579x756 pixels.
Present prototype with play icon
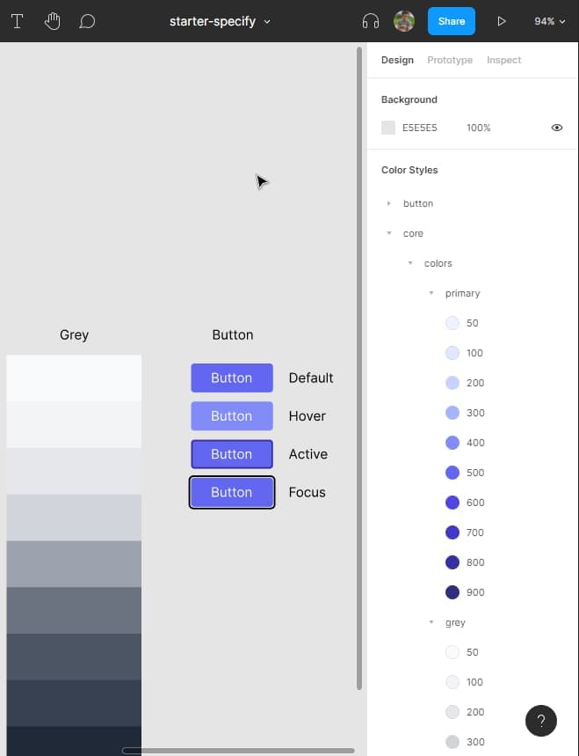click(x=502, y=21)
